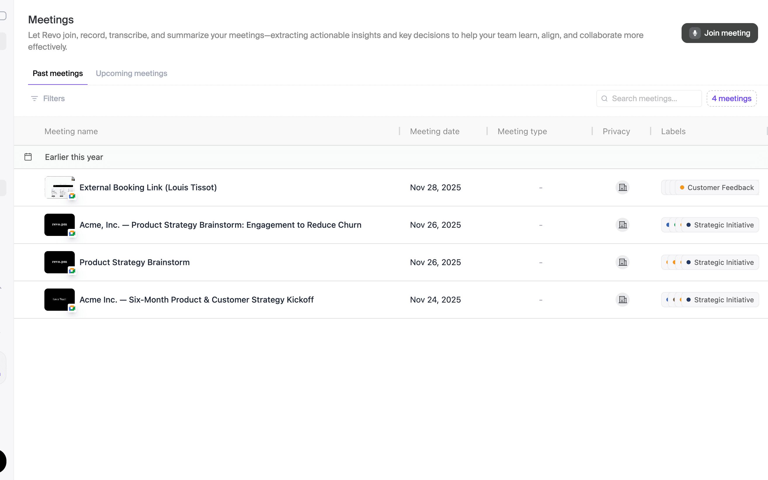Click the Customer Feedback orange label
Viewport: 768px width, 480px height.
(717, 187)
